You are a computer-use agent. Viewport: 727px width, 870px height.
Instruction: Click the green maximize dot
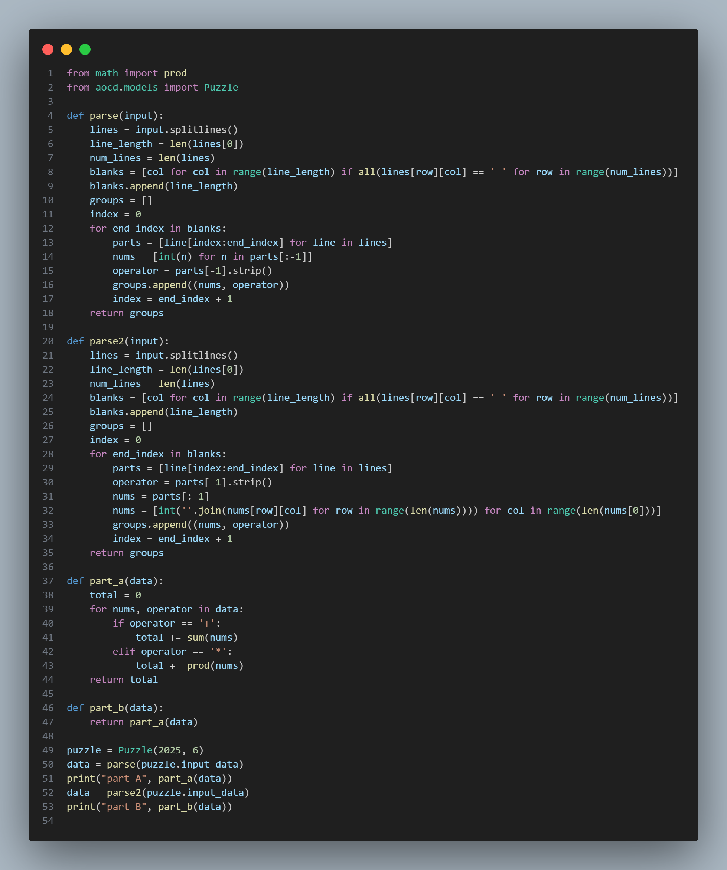85,50
